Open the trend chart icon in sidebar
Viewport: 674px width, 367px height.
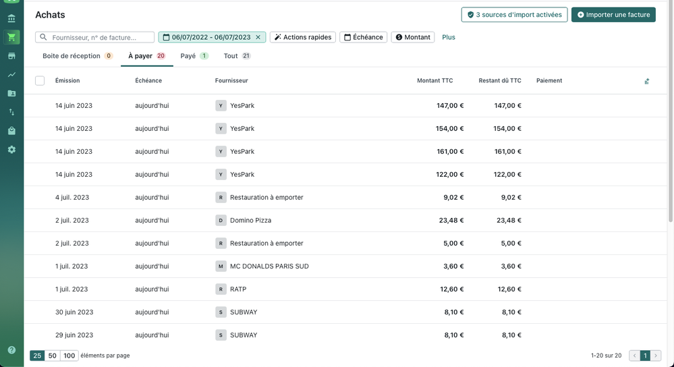click(11, 75)
